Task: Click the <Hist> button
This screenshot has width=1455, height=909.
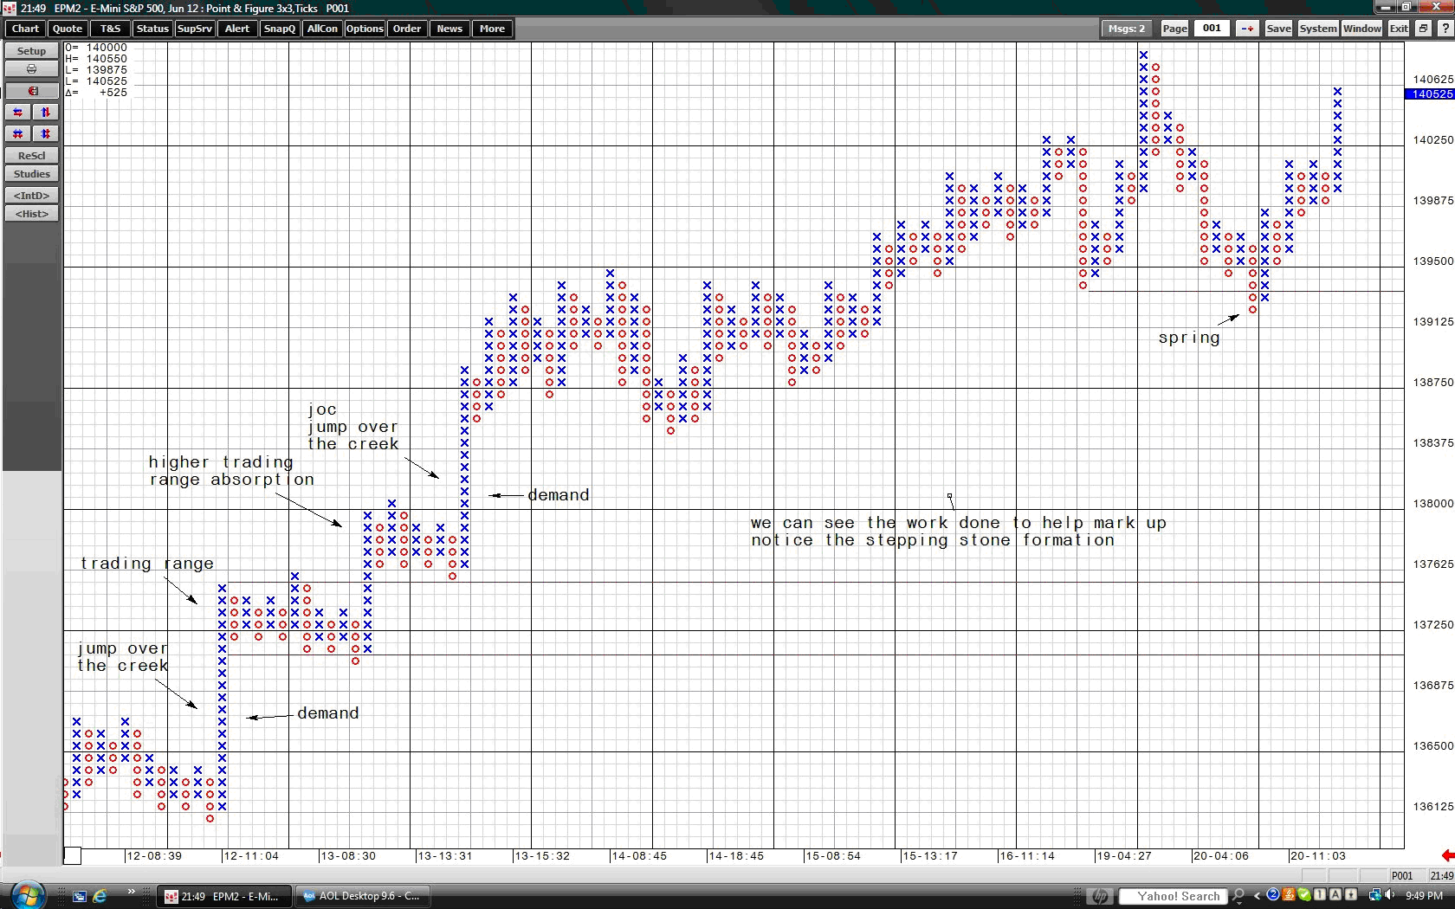Action: click(x=31, y=214)
